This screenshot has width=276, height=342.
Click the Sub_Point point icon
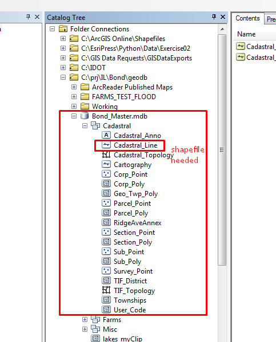coord(106,251)
